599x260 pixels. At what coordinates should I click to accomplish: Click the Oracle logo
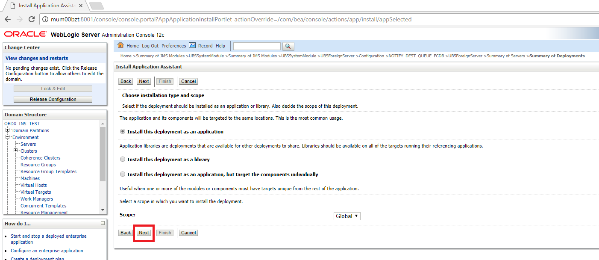(x=26, y=34)
